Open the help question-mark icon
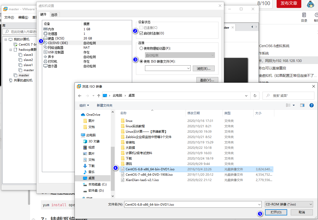The width and height of the screenshot is (318, 220). pos(311,105)
